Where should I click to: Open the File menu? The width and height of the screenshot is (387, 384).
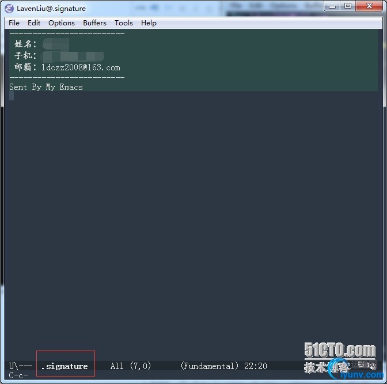14,23
